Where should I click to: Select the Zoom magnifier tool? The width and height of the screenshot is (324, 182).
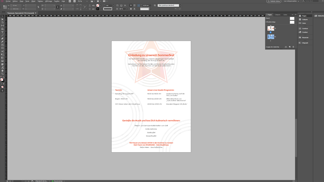click(3, 74)
